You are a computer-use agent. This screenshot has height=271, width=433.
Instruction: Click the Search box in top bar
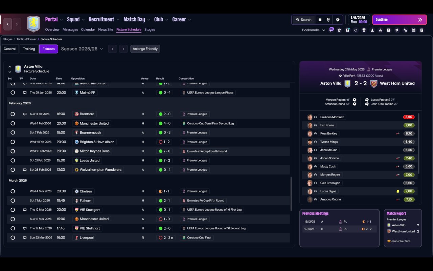tap(303, 20)
